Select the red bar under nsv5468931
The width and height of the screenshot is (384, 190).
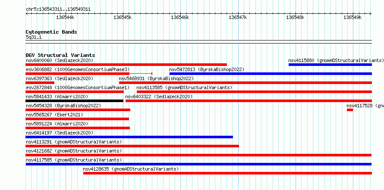[246, 83]
